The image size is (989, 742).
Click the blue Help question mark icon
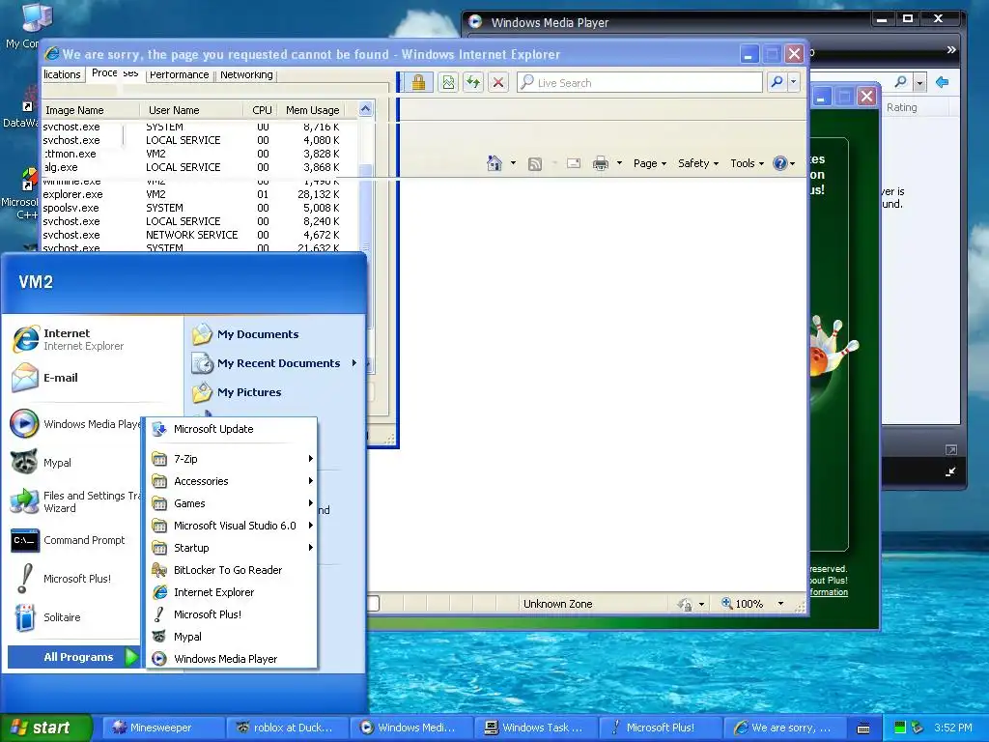click(780, 163)
